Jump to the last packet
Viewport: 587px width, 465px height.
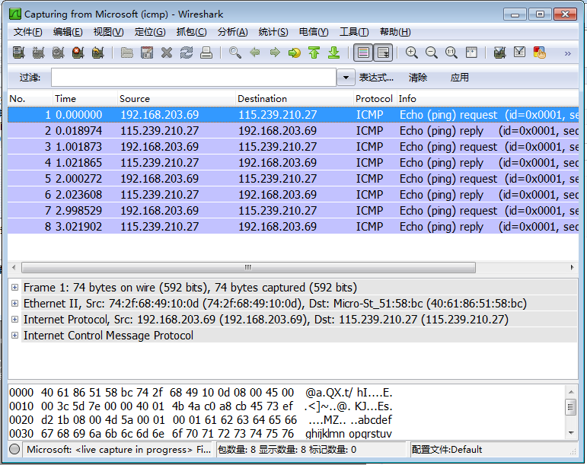[x=333, y=53]
